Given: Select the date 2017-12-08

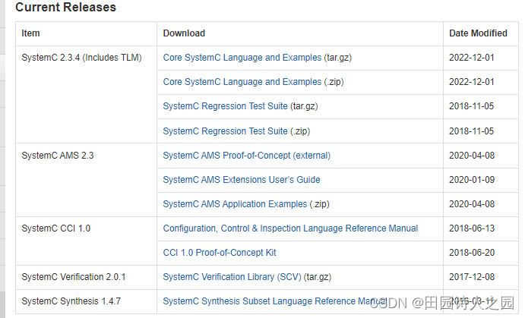Looking at the screenshot, I should click(472, 277).
